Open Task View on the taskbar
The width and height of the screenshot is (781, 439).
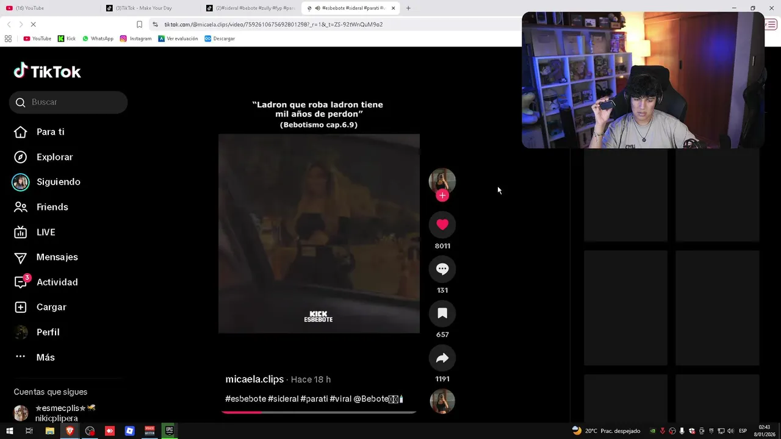tap(29, 430)
